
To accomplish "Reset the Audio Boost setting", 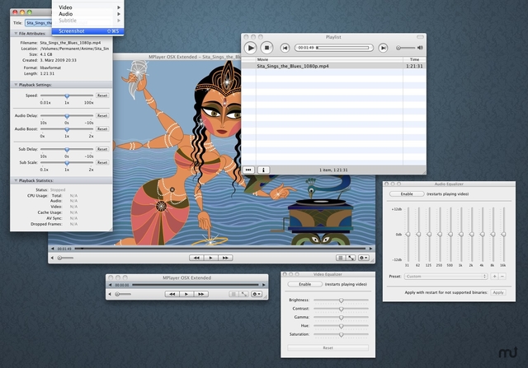I will pos(102,129).
